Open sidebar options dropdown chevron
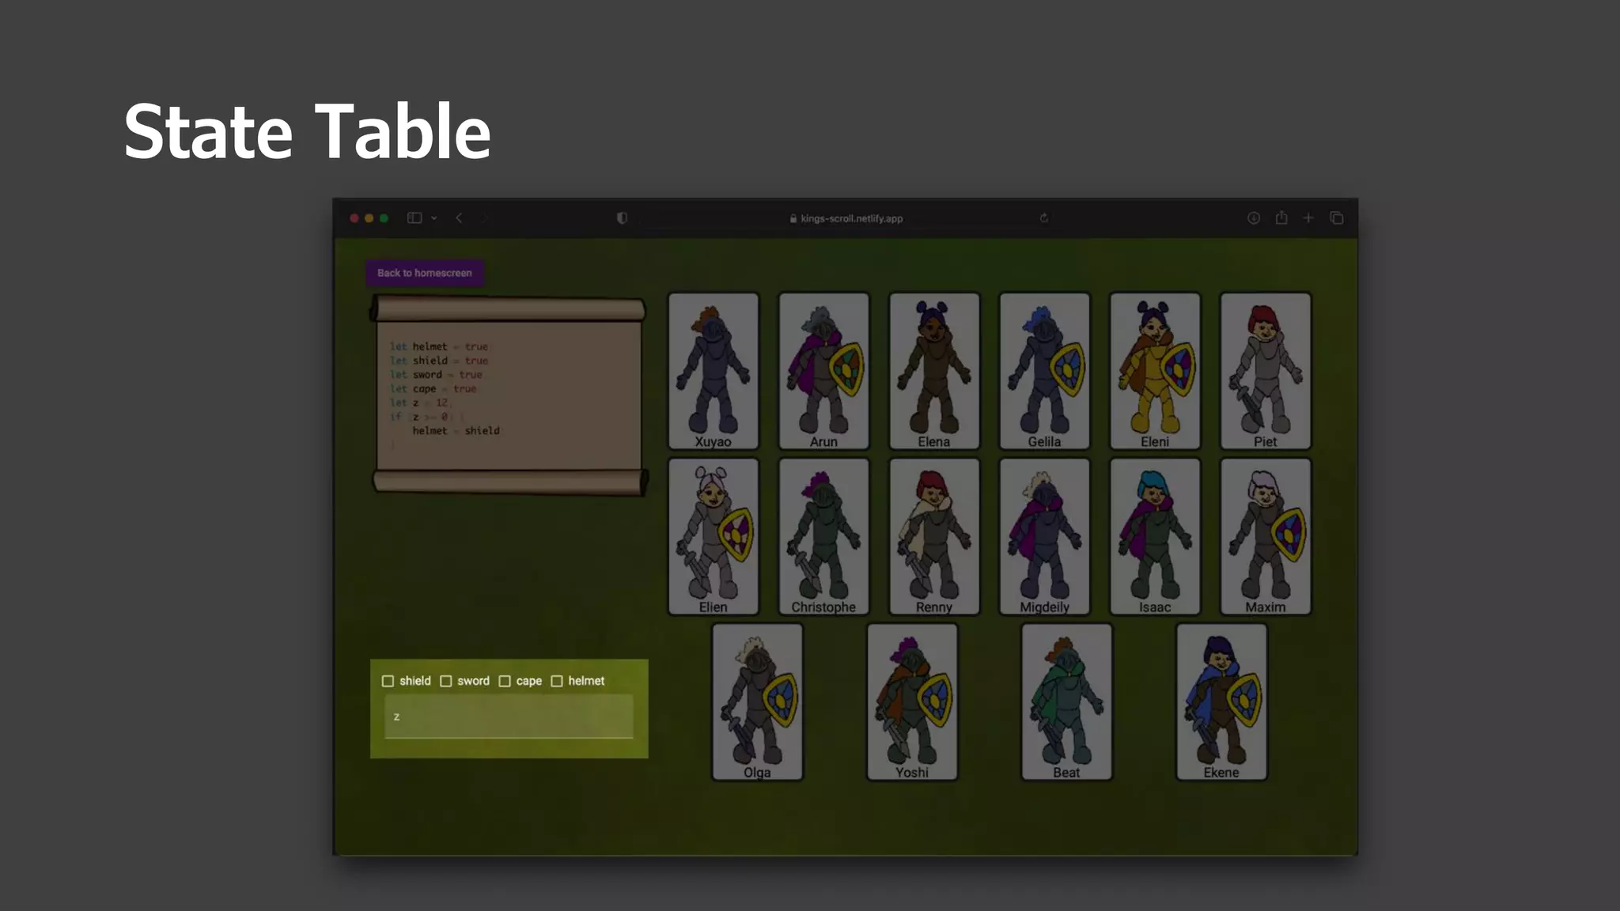The image size is (1620, 911). pyautogui.click(x=433, y=218)
